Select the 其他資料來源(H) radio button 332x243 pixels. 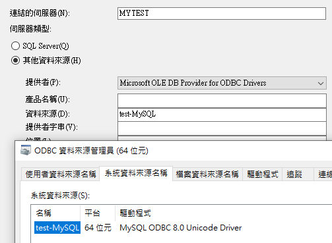pos(15,61)
